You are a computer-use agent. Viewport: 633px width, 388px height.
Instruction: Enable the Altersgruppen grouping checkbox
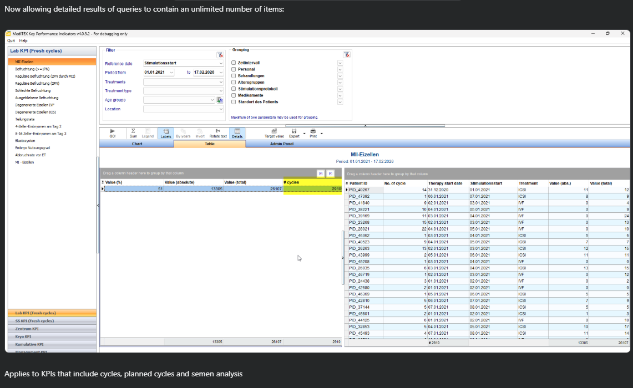point(234,82)
